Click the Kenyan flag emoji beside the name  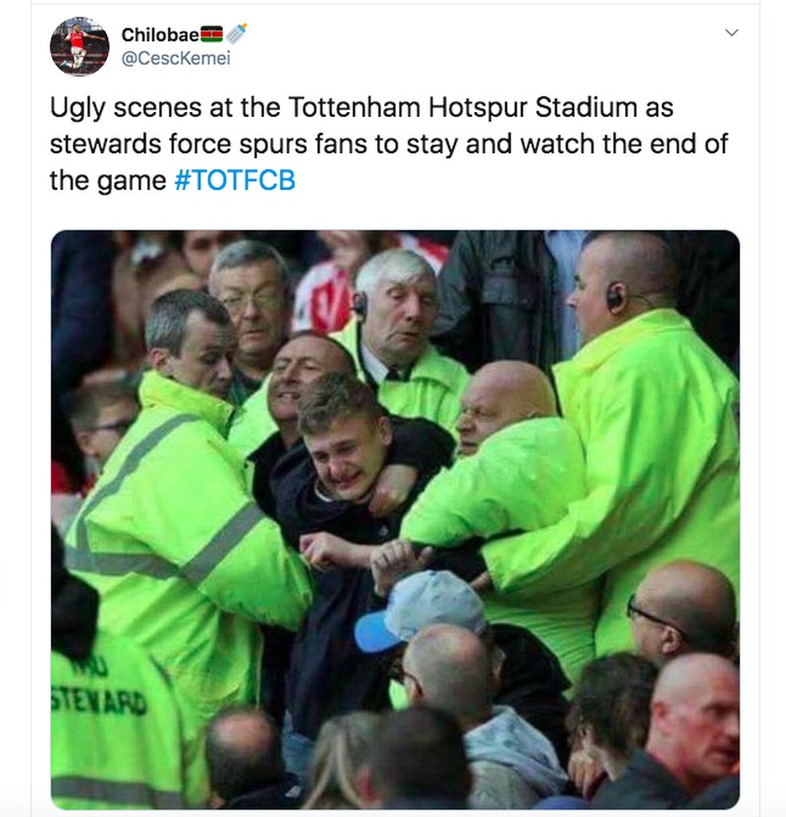coord(212,34)
